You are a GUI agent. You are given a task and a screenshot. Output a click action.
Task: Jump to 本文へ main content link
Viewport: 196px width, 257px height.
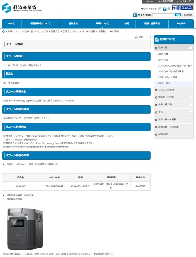(x=149, y=1)
